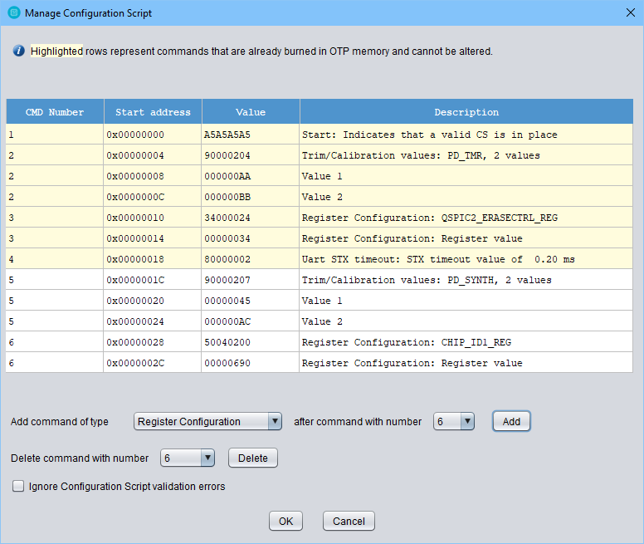644x544 pixels.
Task: Select address 0x0000001C cell
Action: click(x=153, y=280)
